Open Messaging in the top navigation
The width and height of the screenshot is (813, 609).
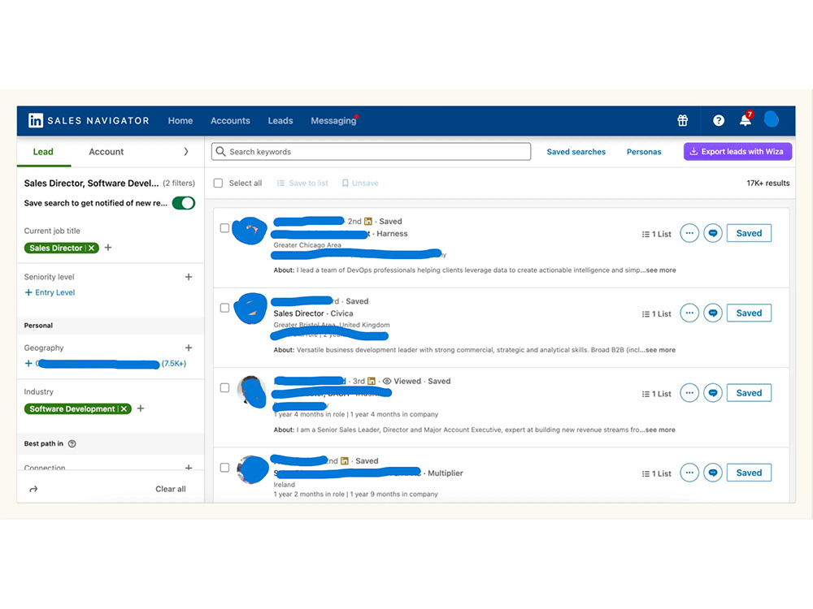click(x=333, y=121)
